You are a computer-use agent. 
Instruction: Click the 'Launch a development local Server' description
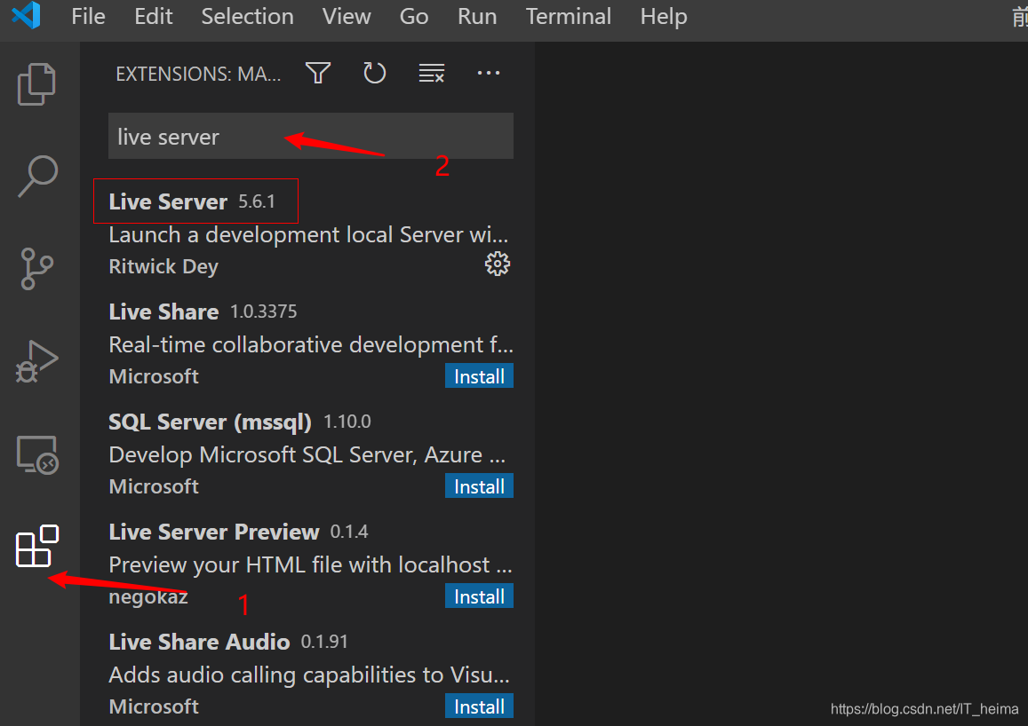click(309, 234)
